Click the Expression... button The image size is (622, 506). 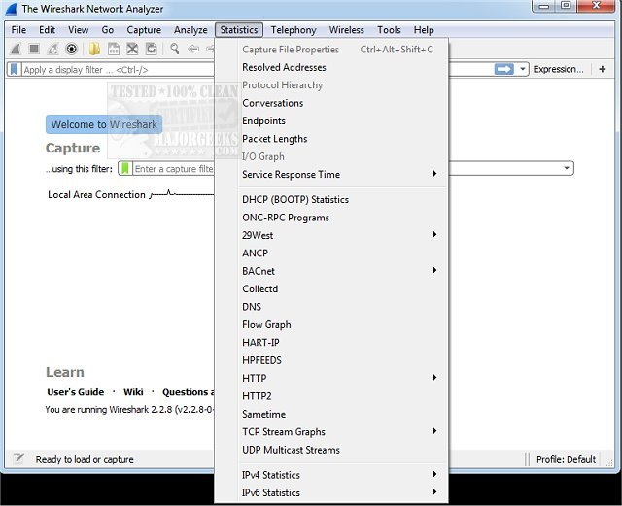pyautogui.click(x=558, y=69)
